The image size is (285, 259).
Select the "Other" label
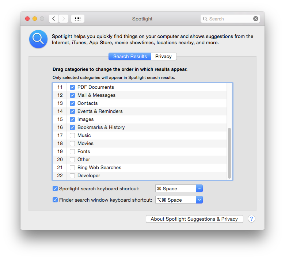[x=84, y=160]
